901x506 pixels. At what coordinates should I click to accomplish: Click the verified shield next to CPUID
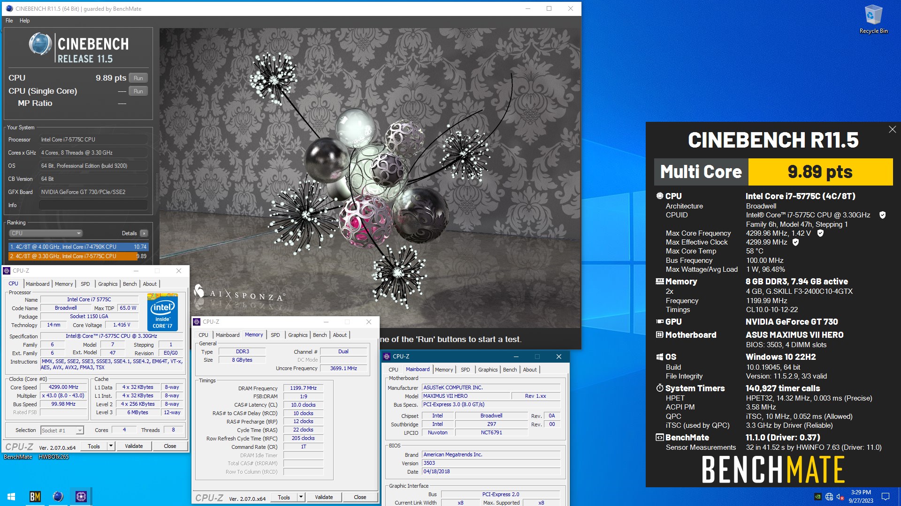(x=882, y=215)
